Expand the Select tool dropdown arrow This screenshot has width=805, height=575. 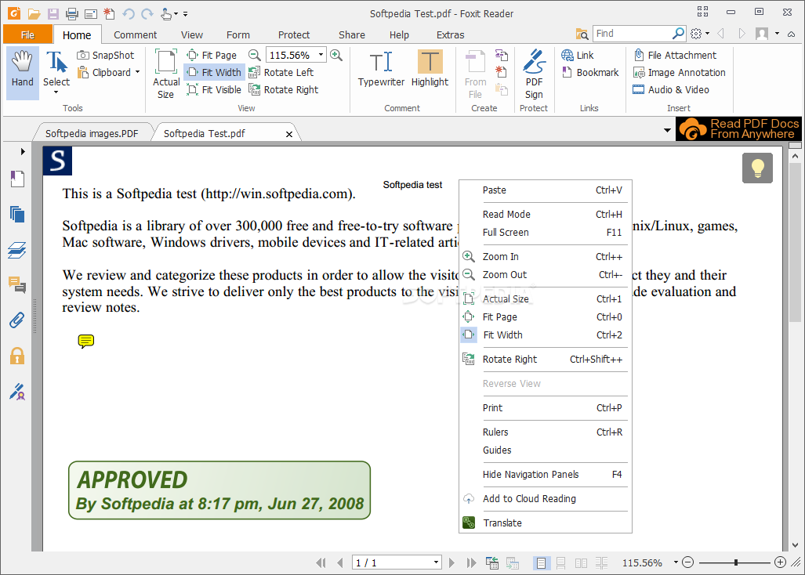coord(56,92)
